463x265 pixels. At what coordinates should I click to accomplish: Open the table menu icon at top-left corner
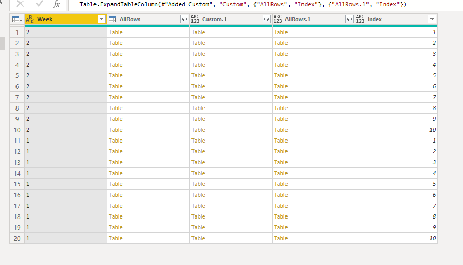point(17,20)
